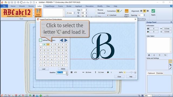This screenshot has height=97, width=173.
Task: Open the Notes tool in Design Panel
Action: tap(170, 61)
